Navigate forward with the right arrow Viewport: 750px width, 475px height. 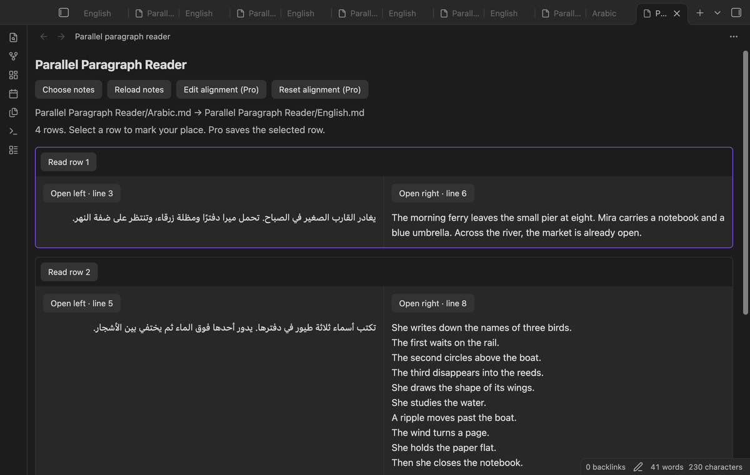point(61,36)
